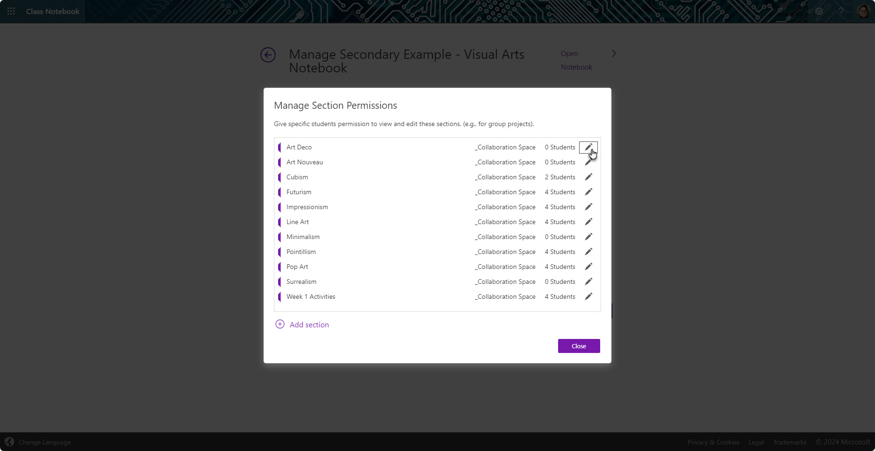Select the Surrealism section name
Image resolution: width=875 pixels, height=451 pixels.
pos(301,282)
